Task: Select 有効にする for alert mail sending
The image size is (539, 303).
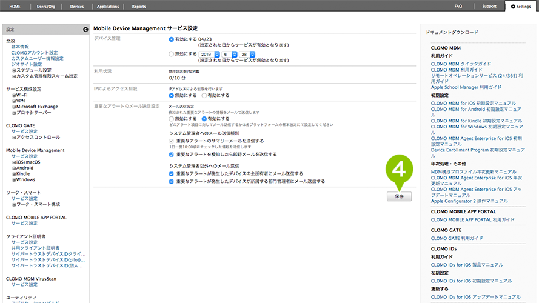Action: point(204,119)
